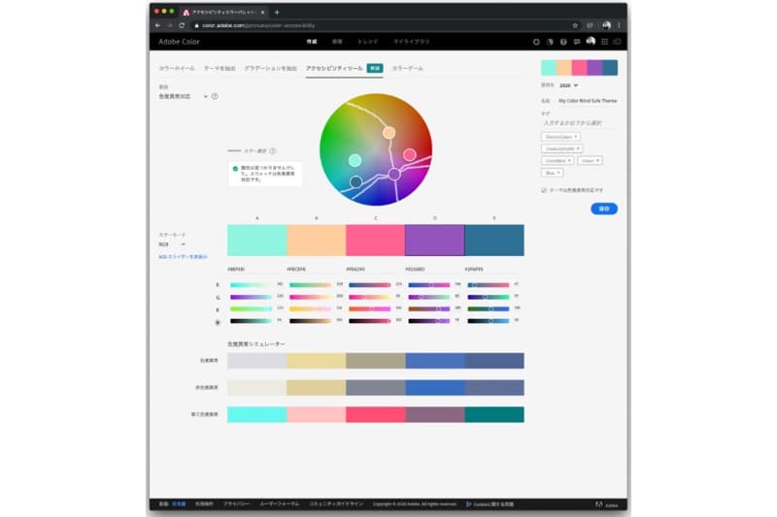This screenshot has height=517, width=777.
Task: Open the Chrome three-dot menu
Action: [619, 25]
